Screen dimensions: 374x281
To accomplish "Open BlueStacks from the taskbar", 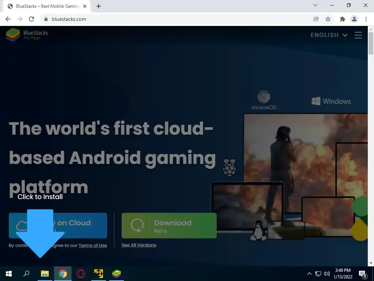I will (117, 274).
